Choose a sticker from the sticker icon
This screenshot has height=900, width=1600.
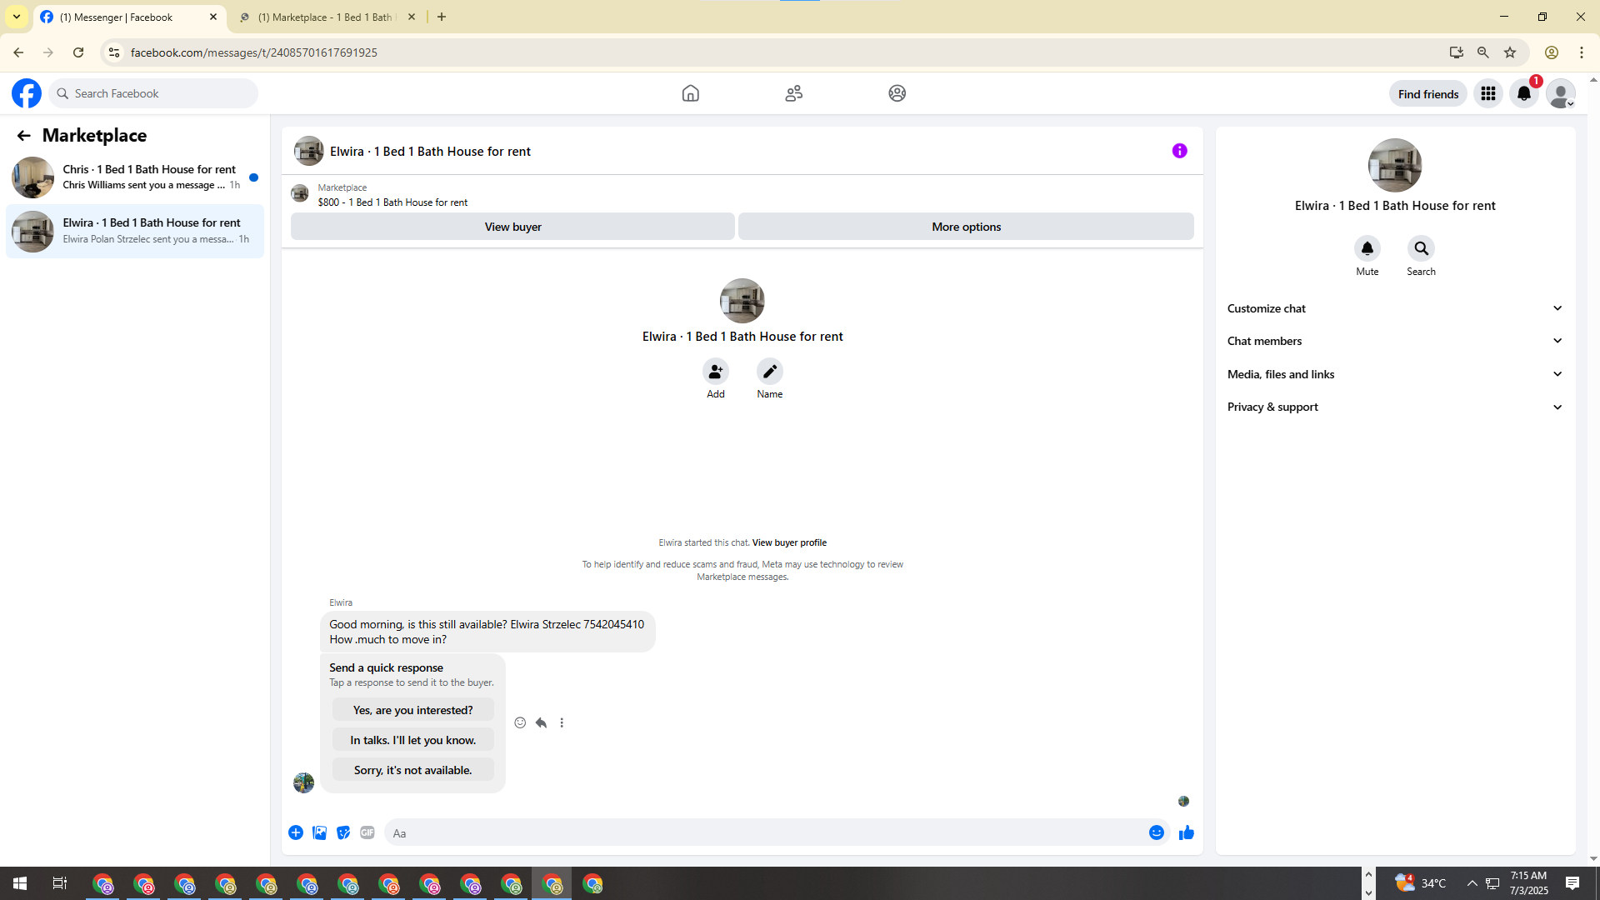point(343,832)
